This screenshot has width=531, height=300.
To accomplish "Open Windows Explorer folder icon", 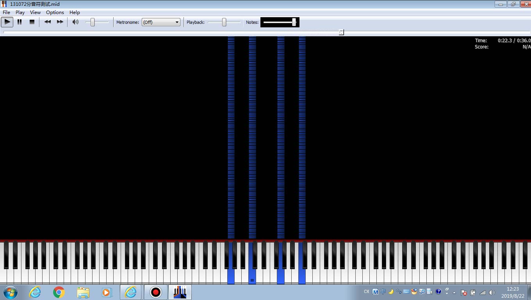I will (x=83, y=292).
